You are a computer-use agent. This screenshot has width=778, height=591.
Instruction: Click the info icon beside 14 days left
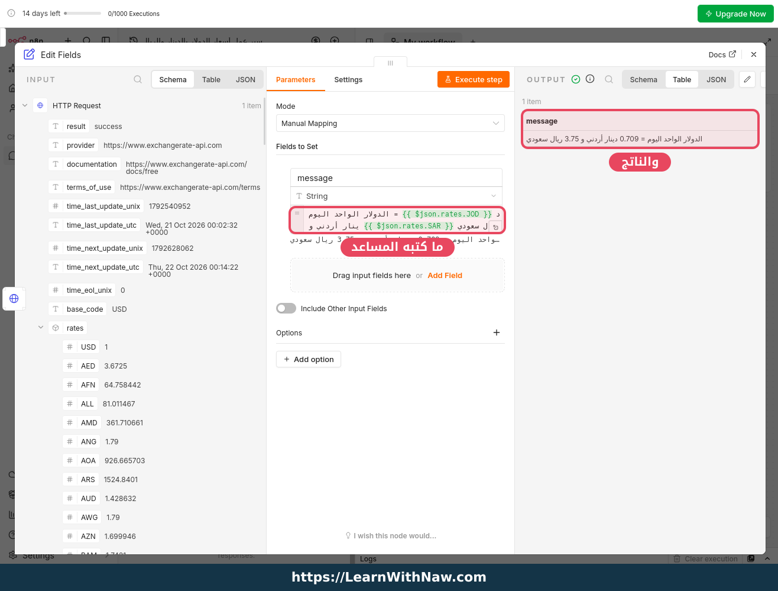[11, 13]
